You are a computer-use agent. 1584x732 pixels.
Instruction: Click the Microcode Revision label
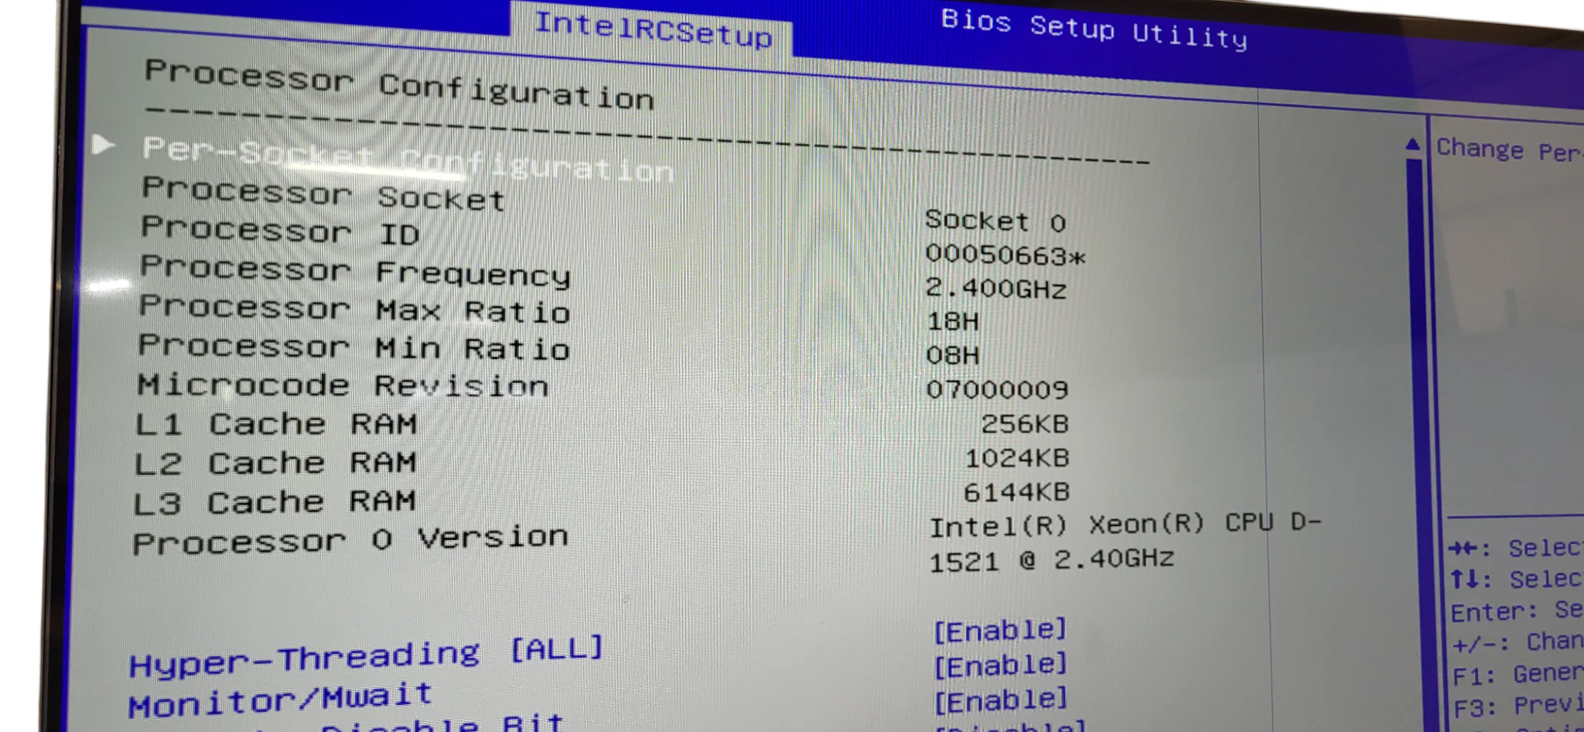coord(343,385)
